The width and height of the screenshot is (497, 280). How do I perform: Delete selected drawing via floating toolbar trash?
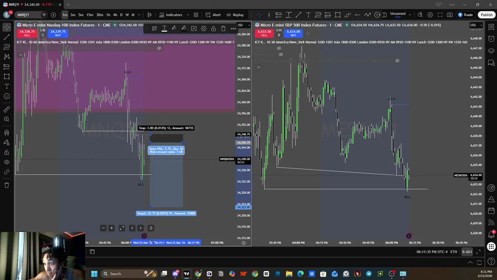click(223, 29)
